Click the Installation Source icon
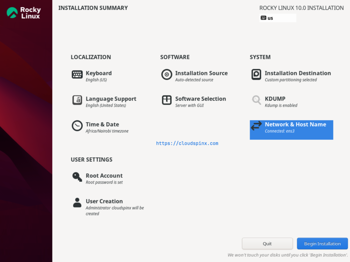The image size is (350, 262). pyautogui.click(x=166, y=74)
